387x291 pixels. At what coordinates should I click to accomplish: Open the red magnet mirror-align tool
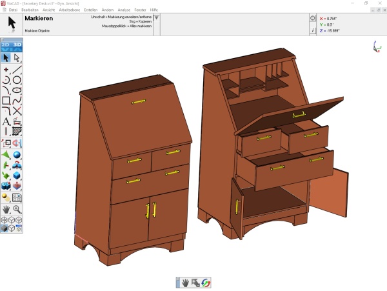click(x=17, y=143)
